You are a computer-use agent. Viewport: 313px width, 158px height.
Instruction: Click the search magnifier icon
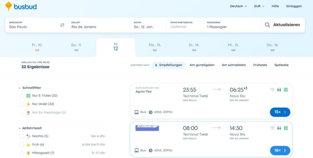click(267, 25)
